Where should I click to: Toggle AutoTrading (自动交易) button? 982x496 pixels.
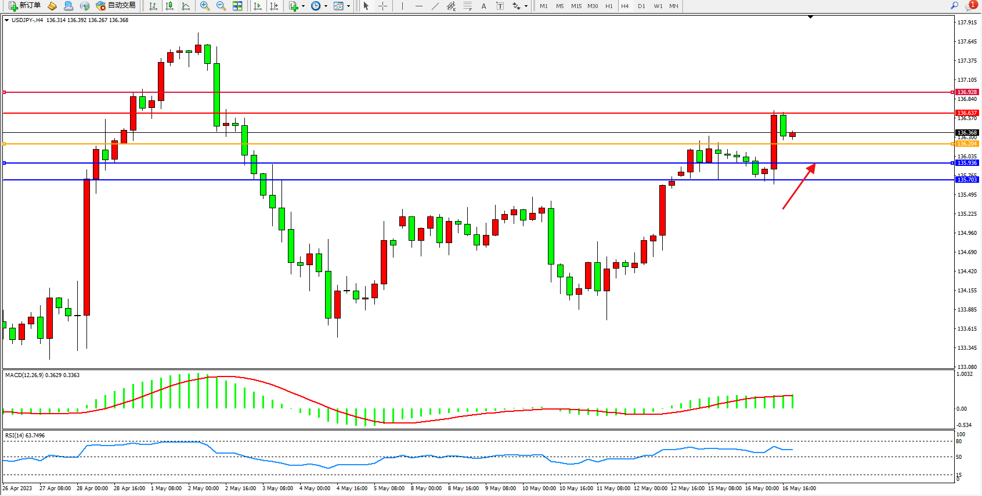pyautogui.click(x=115, y=6)
